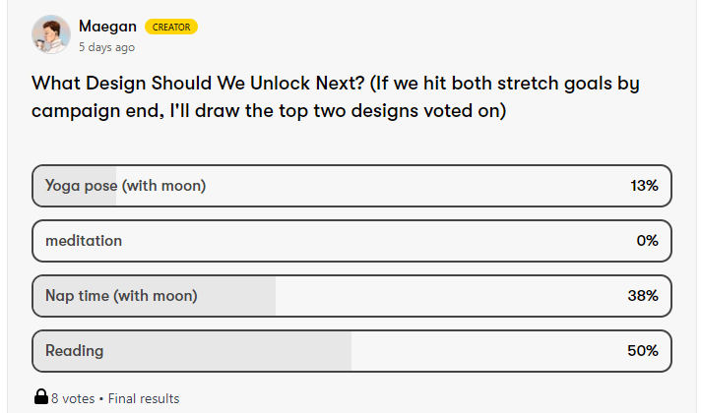Open Maegan's profile avatar picture
Image resolution: width=701 pixels, height=413 pixels.
[x=50, y=34]
